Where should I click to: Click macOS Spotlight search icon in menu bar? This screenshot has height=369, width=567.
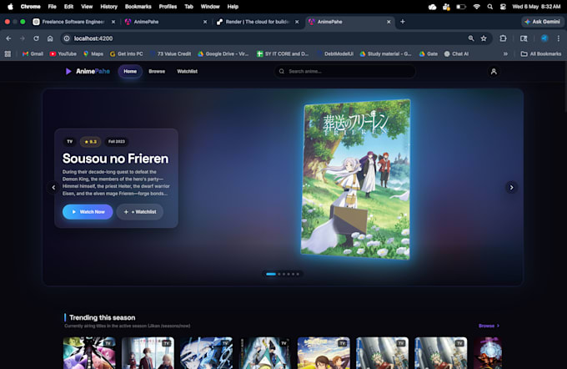click(490, 7)
